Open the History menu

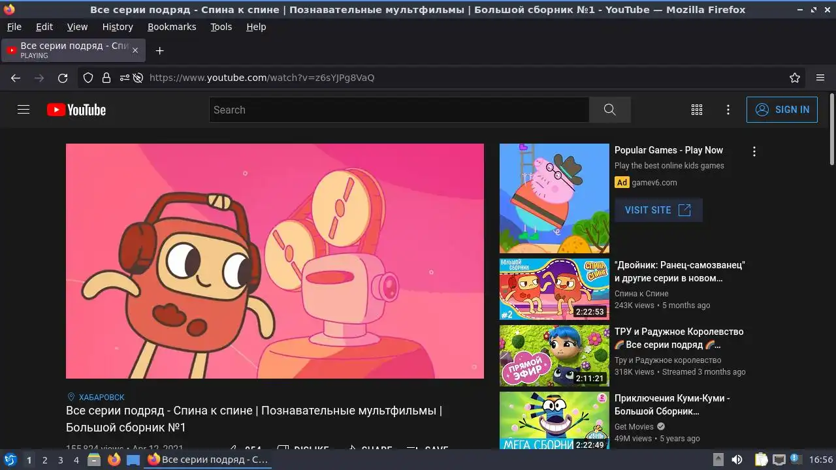click(118, 27)
